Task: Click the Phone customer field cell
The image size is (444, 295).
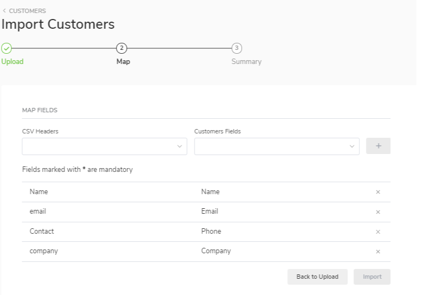Action: (x=211, y=232)
